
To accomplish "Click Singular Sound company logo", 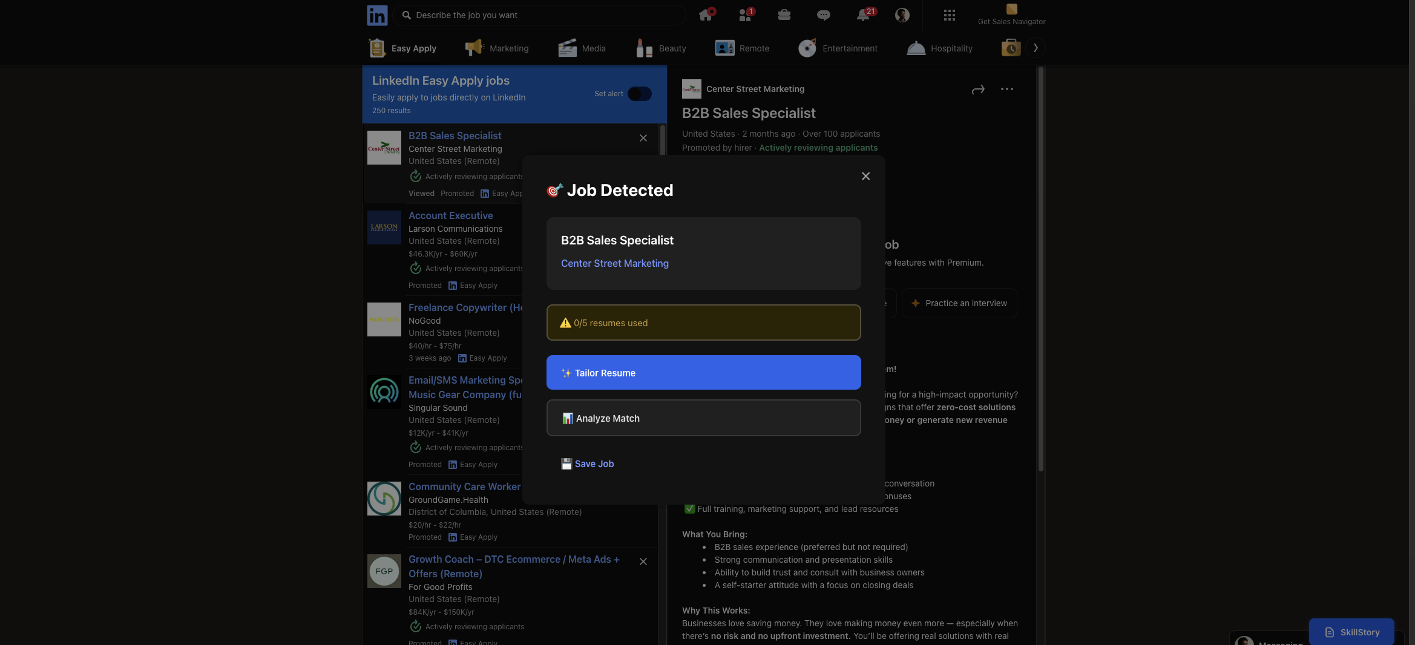I will (x=384, y=392).
